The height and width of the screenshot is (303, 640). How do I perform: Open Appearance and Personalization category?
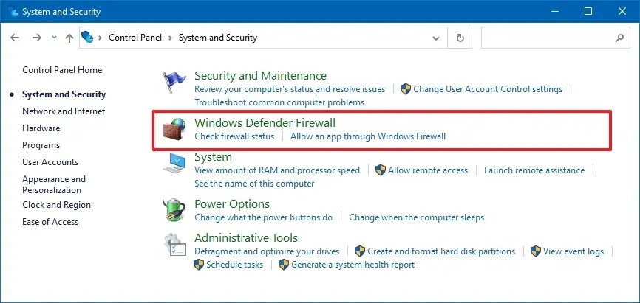pos(54,184)
